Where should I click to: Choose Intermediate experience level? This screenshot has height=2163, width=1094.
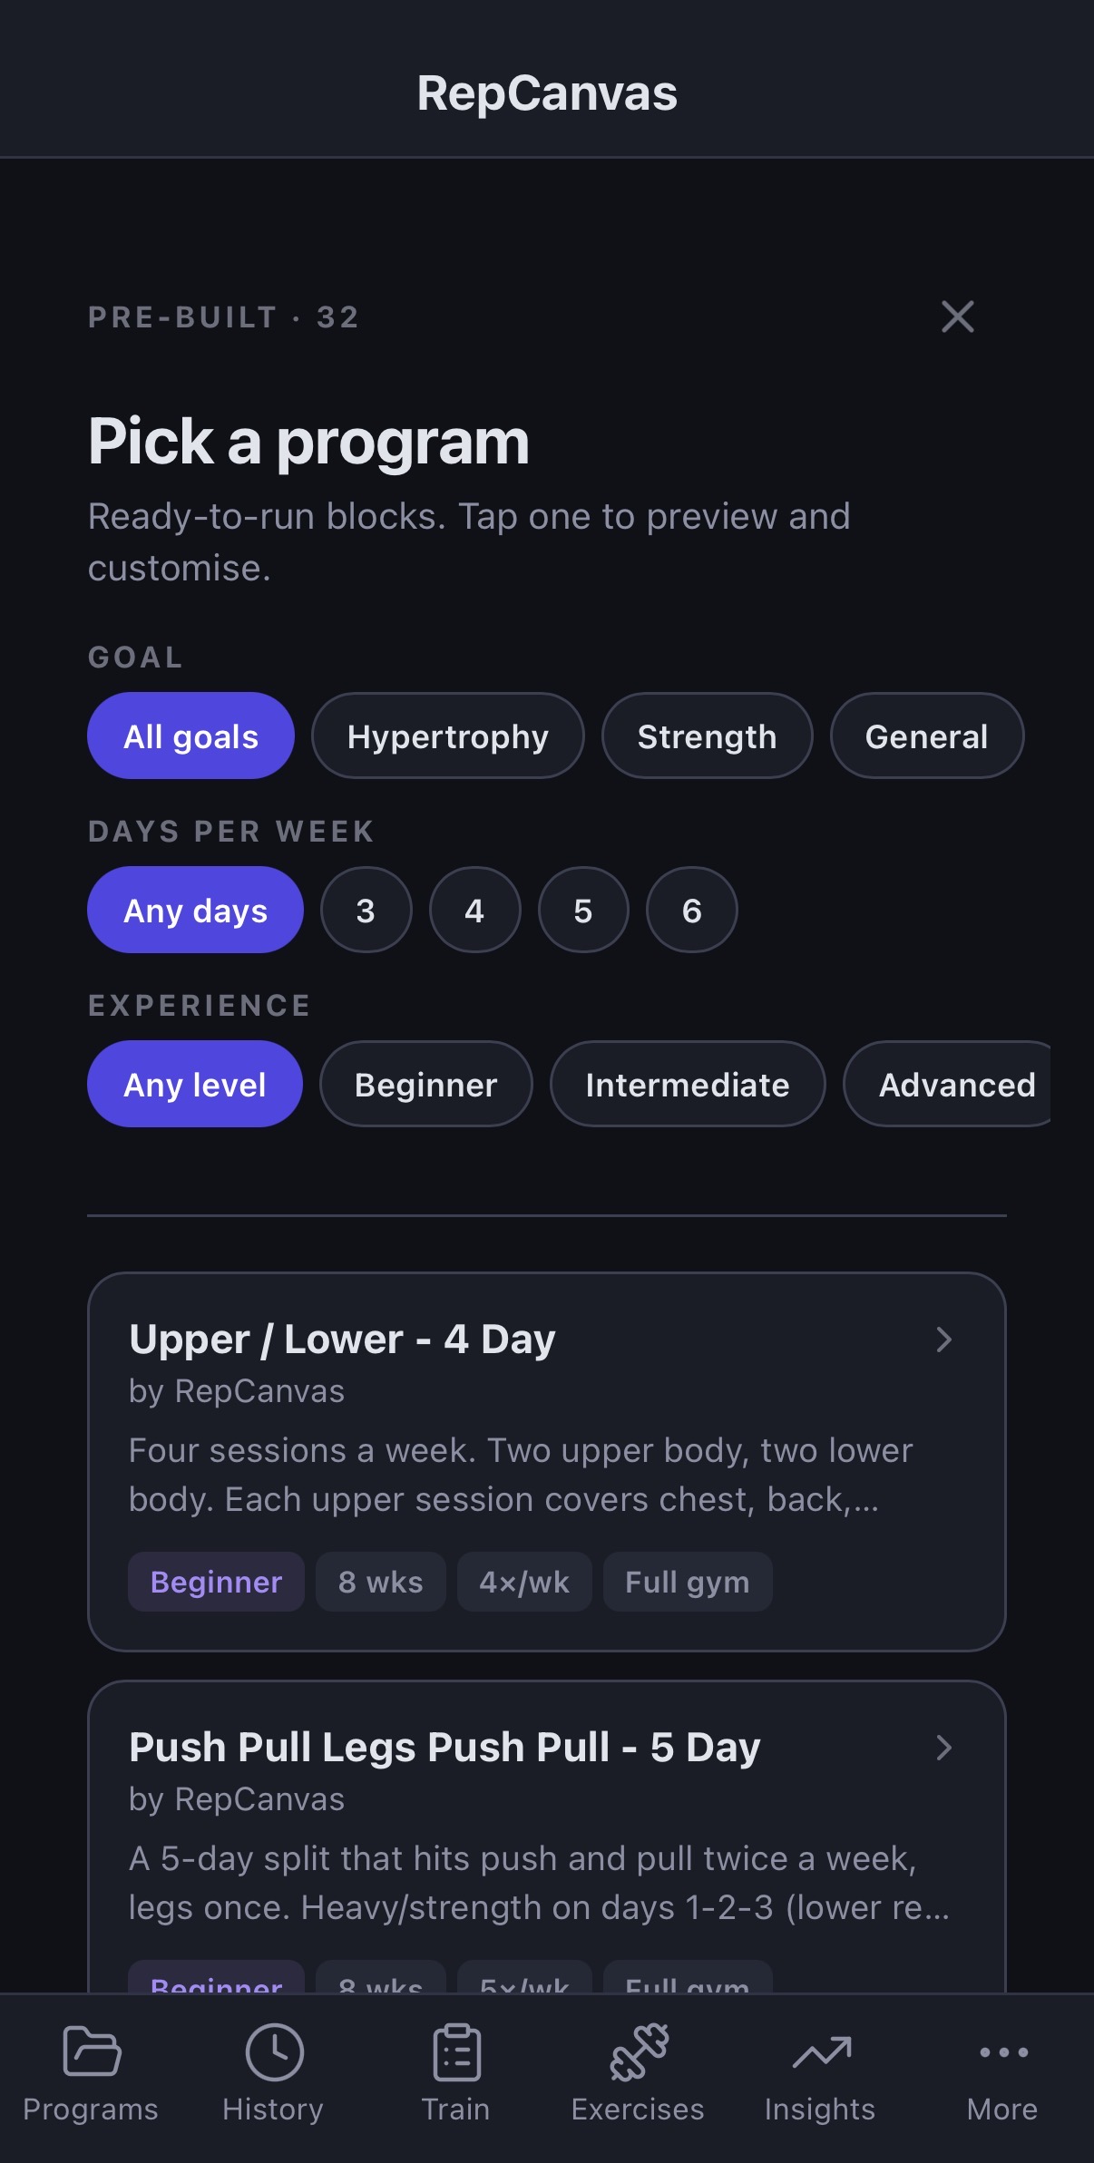point(687,1084)
